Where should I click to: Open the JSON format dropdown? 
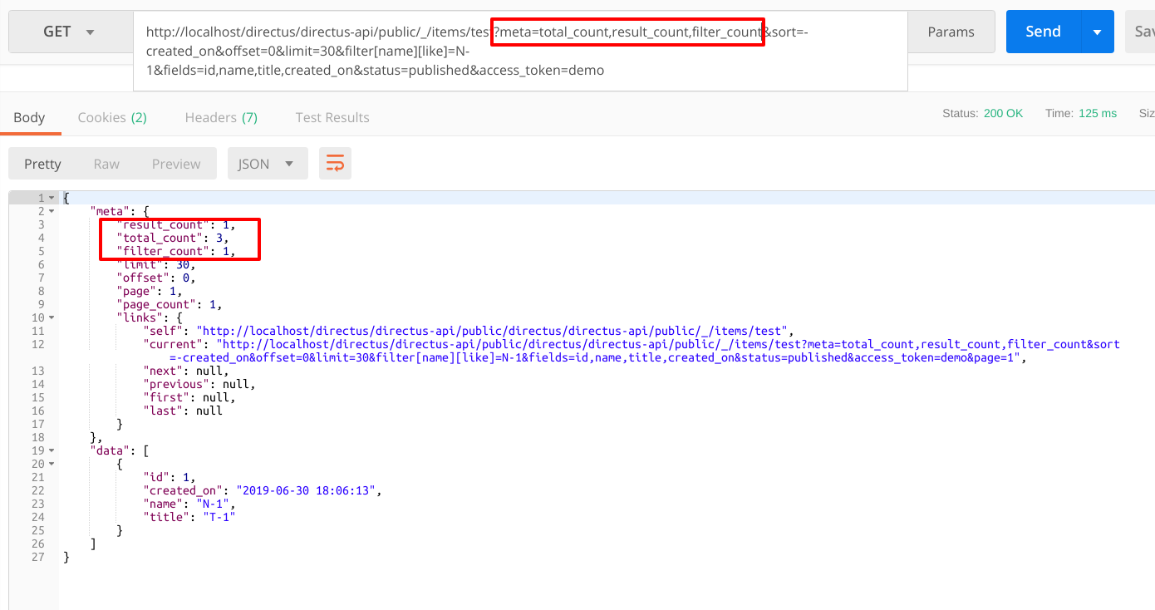[x=268, y=164]
